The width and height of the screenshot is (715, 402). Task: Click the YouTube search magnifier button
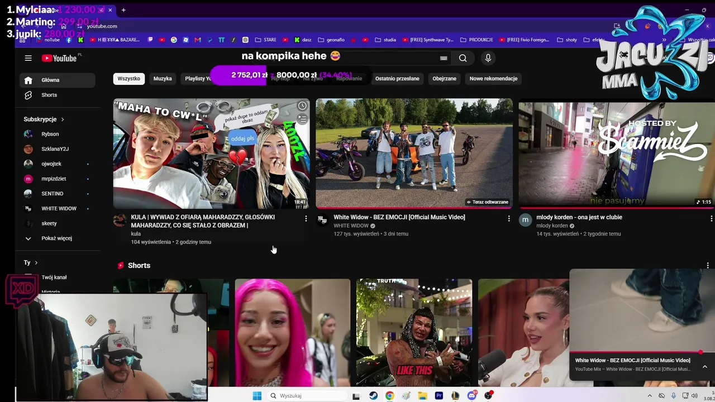463,58
